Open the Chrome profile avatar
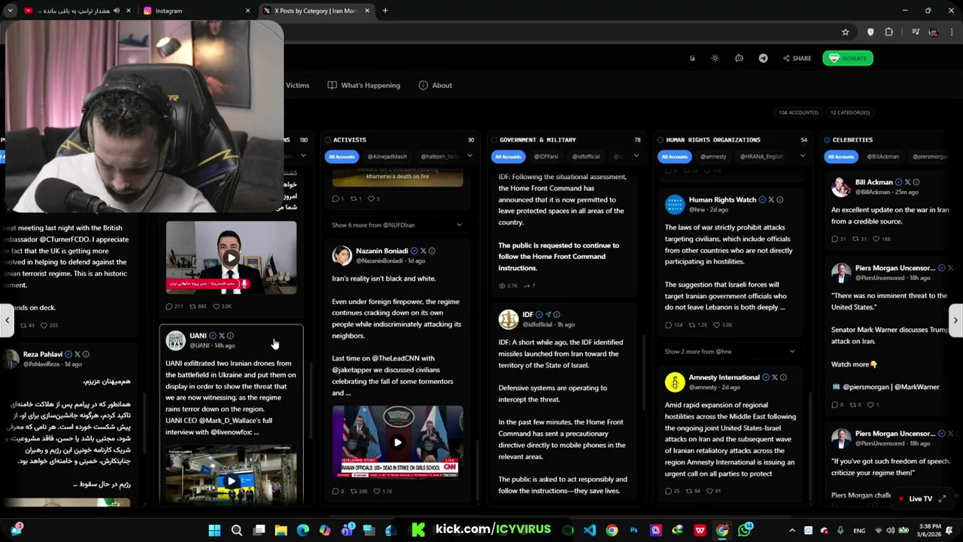This screenshot has height=542, width=963. 934,32
